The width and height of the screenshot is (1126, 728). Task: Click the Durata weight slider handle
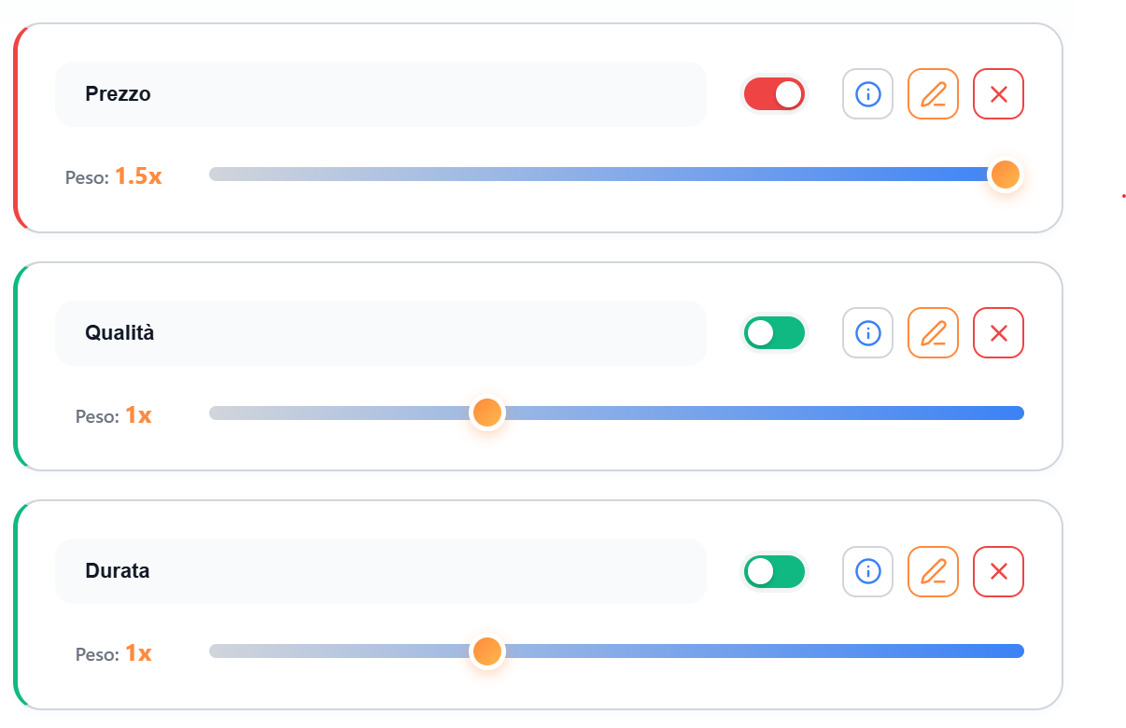[487, 651]
